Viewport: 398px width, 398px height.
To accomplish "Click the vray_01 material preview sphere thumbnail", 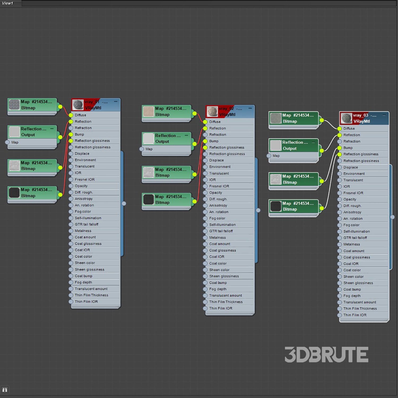I will 78,105.
